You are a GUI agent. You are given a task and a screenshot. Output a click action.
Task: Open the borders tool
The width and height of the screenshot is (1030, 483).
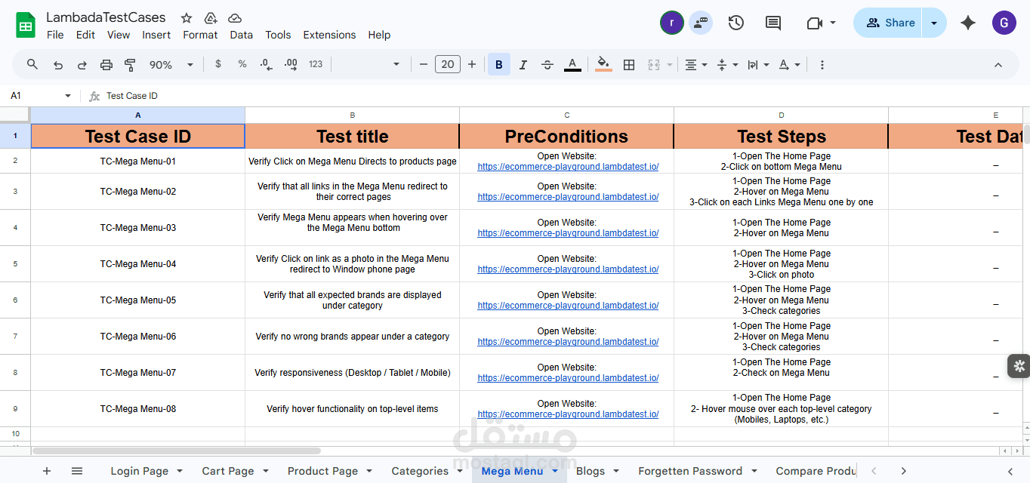click(x=629, y=65)
